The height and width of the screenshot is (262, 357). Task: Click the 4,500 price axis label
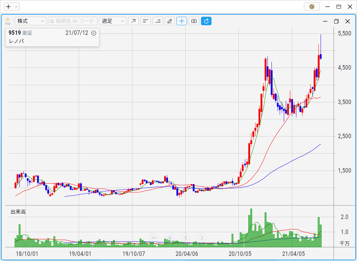[x=344, y=68]
